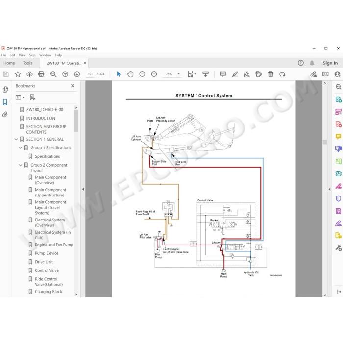The height and width of the screenshot is (343, 343).
Task: Add a comment sticky note
Action: [x=223, y=74]
